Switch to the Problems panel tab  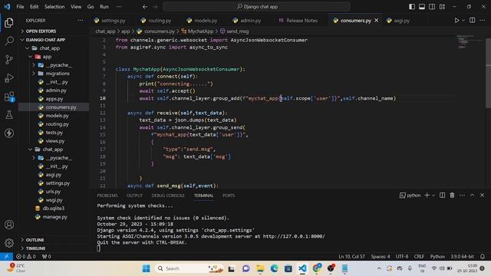point(107,195)
